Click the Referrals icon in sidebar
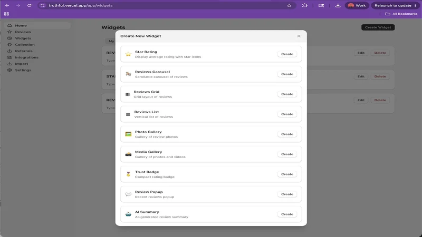The image size is (422, 237). click(9, 51)
